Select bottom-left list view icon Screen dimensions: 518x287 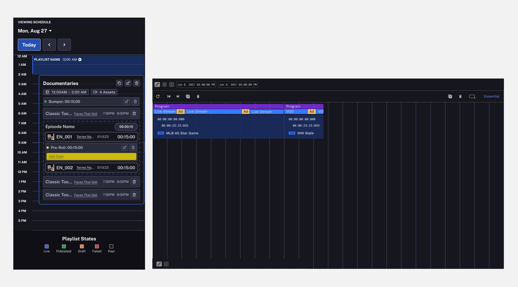pos(166,264)
